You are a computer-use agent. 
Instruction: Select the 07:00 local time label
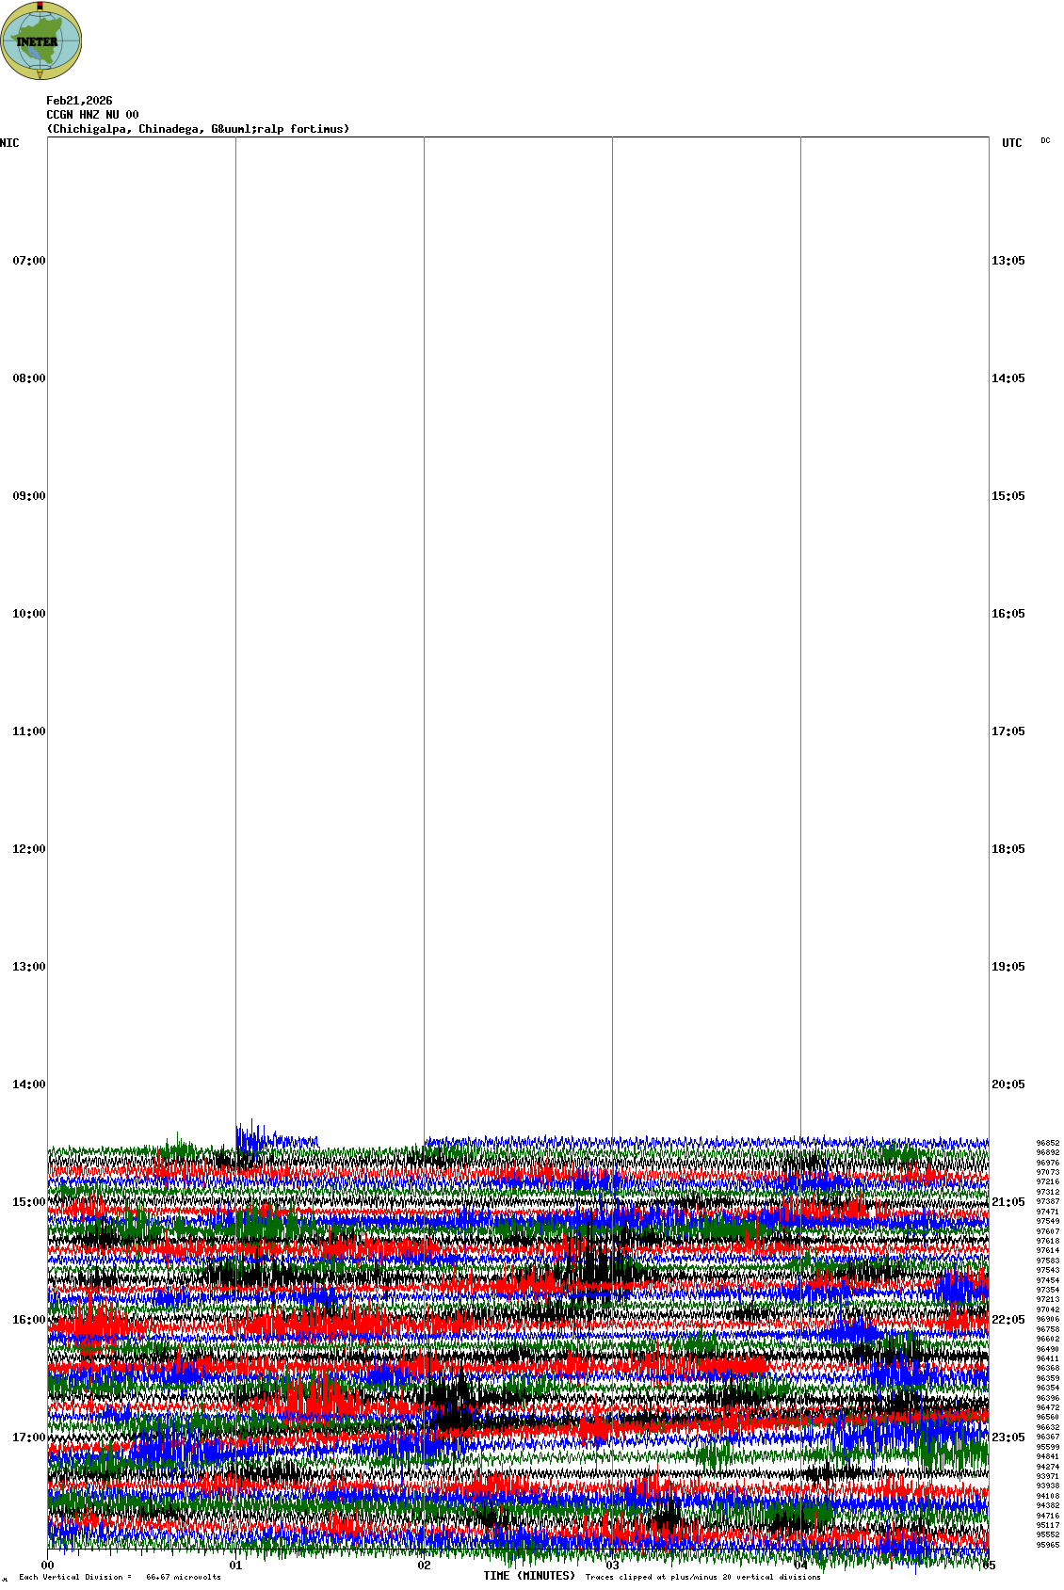tap(28, 261)
